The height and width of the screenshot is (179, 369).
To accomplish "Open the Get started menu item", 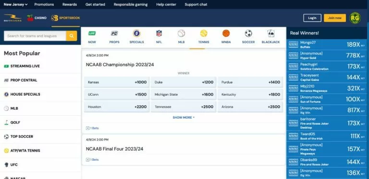I will coord(95,4).
